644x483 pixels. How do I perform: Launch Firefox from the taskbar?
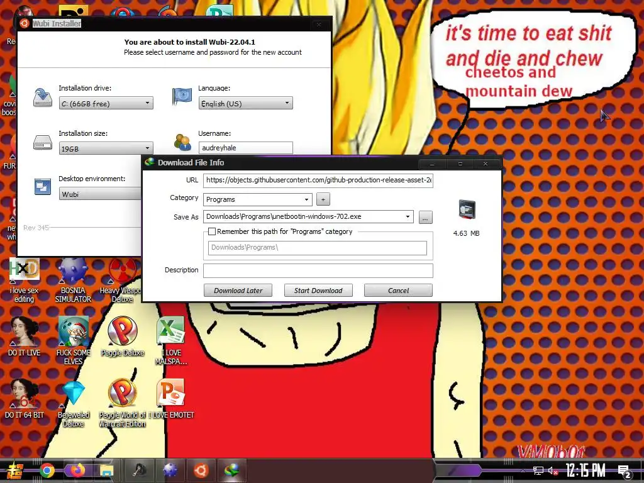[x=77, y=470]
